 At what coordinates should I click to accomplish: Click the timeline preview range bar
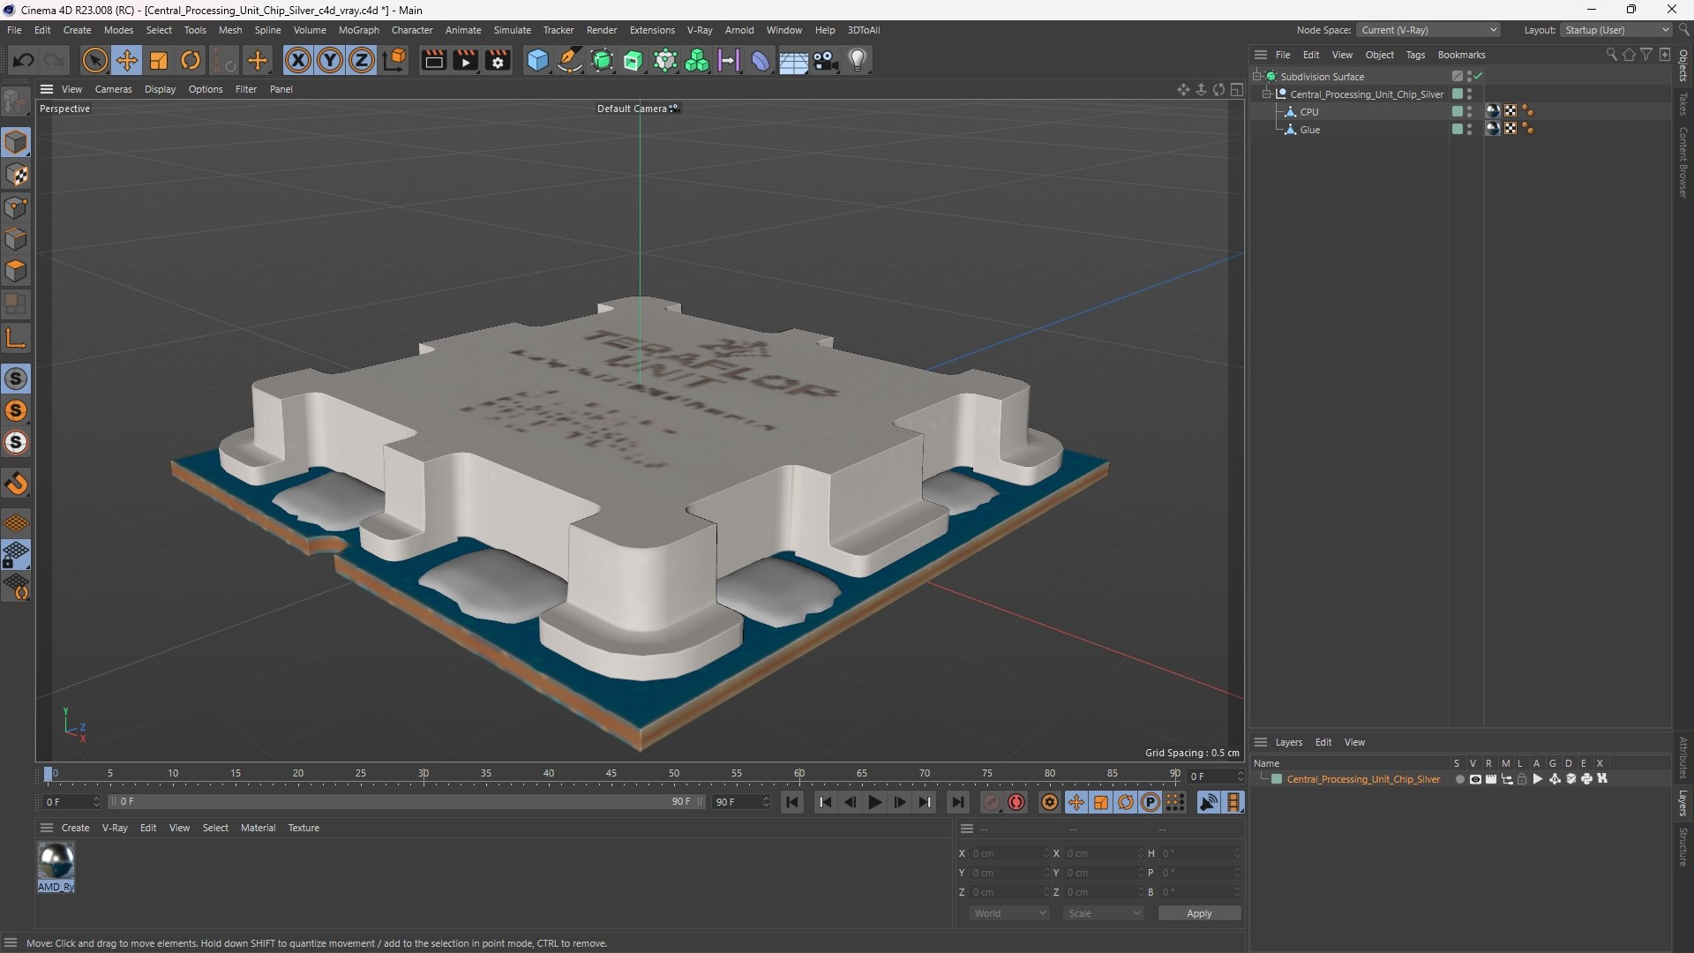[x=406, y=802]
